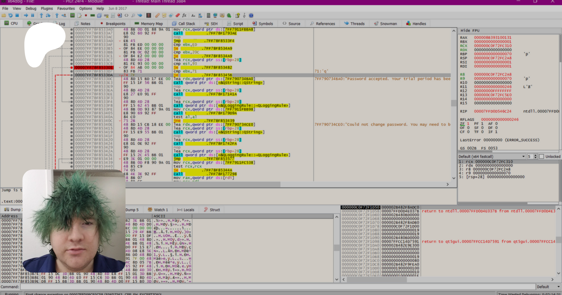Toggle the Unlocked checkbox in call arguments
Viewport: 562px width, 295px height.
(542, 156)
